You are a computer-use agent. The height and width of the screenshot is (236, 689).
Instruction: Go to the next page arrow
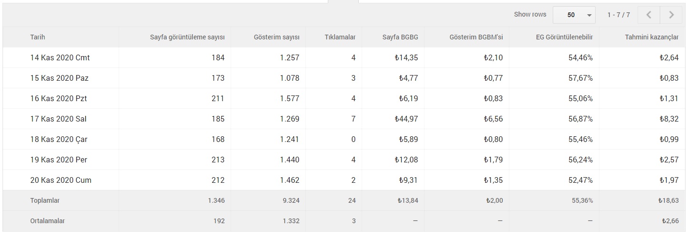[671, 15]
